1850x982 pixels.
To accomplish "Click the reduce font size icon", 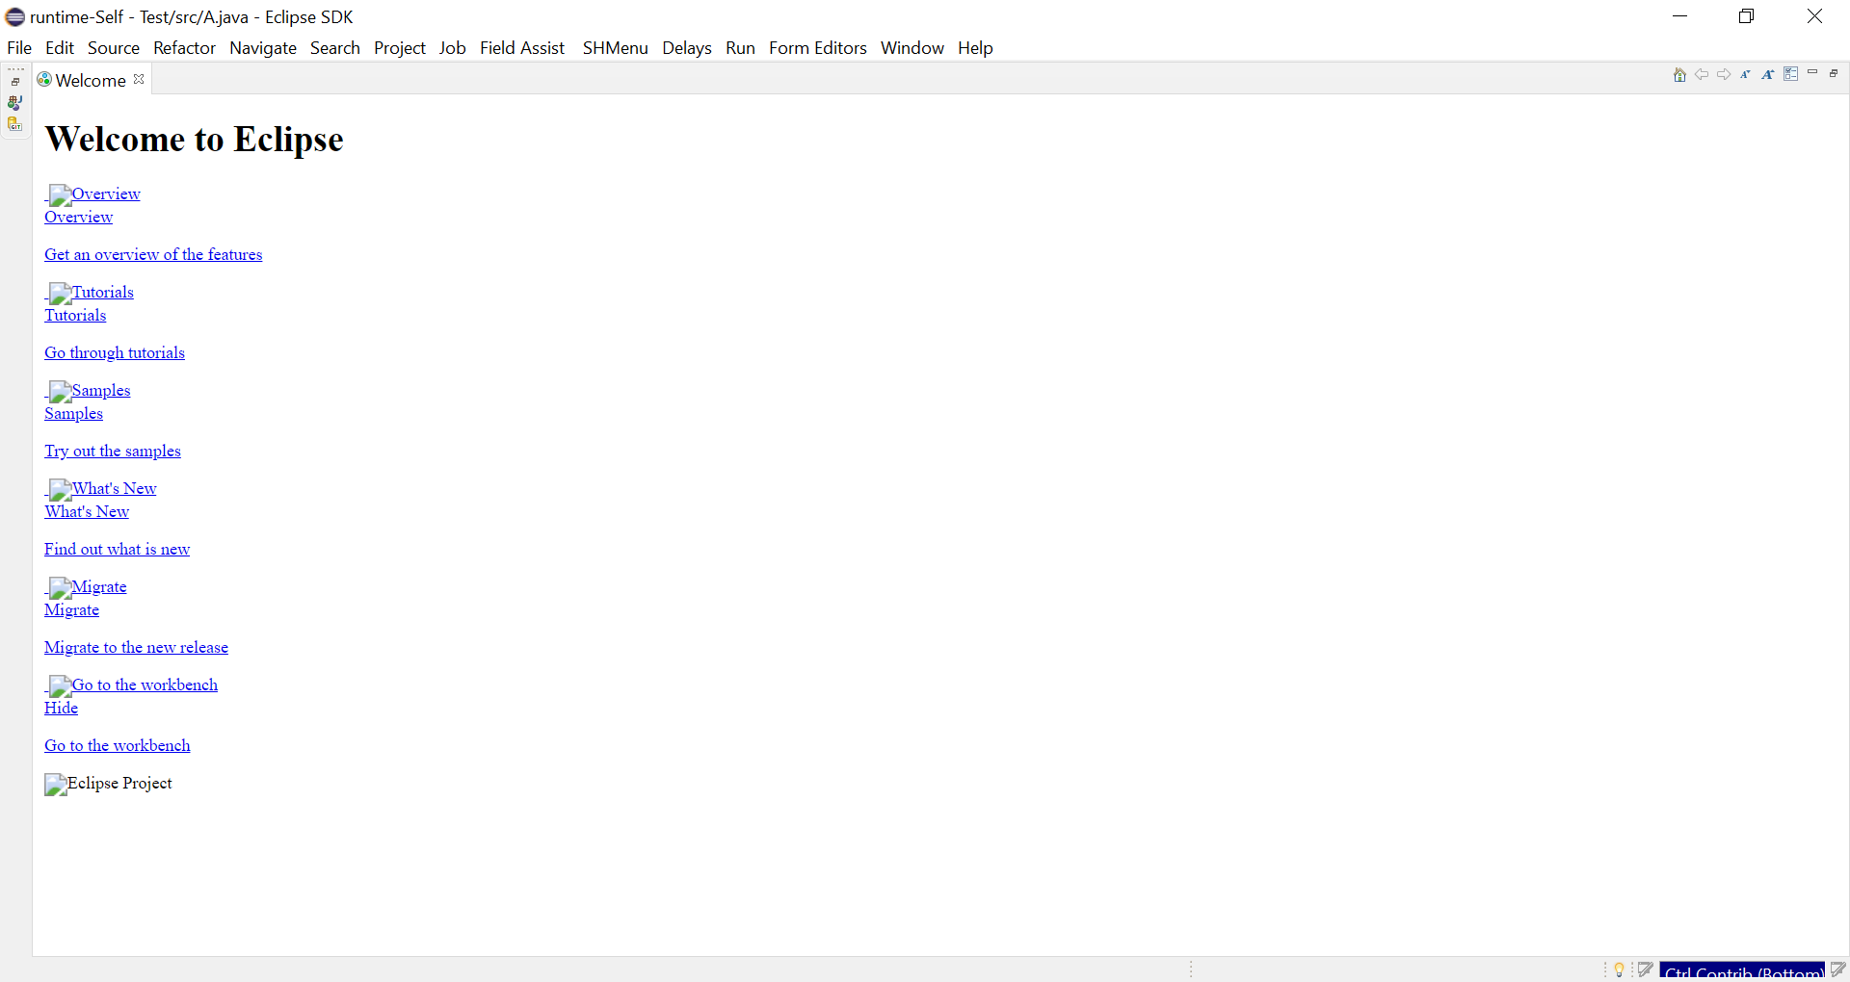I will point(1745,75).
